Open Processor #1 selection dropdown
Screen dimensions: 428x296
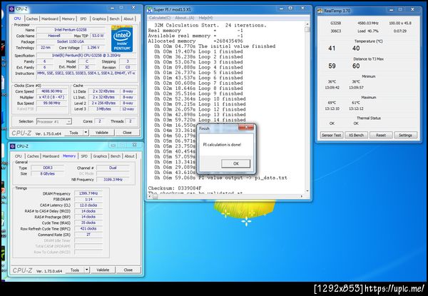(54, 121)
